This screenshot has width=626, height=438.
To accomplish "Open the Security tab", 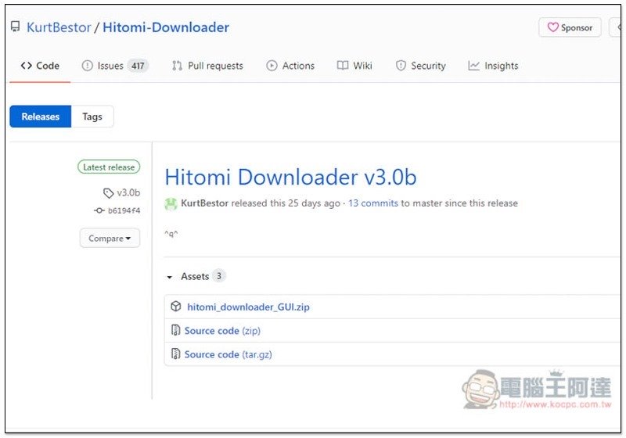I will point(420,66).
